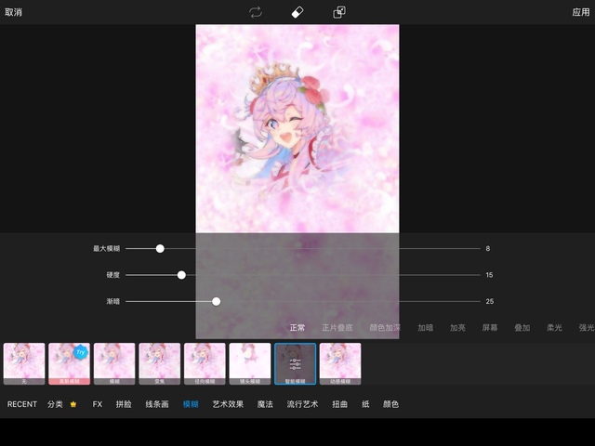Tap the overlapping squares icon in the top bar
The height and width of the screenshot is (446, 595).
pyautogui.click(x=338, y=12)
